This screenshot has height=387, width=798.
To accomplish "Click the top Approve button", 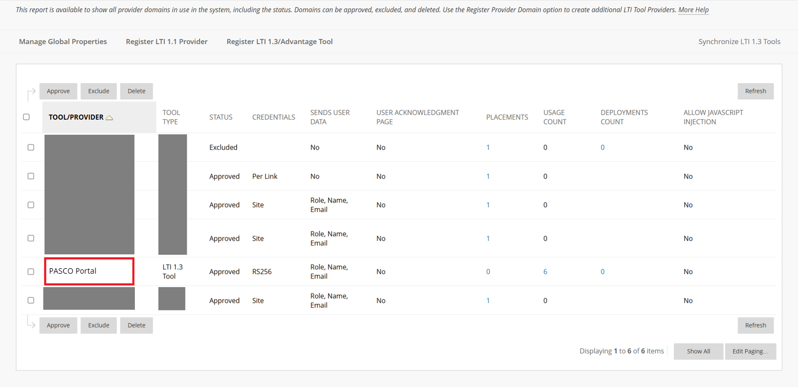I will [x=58, y=91].
